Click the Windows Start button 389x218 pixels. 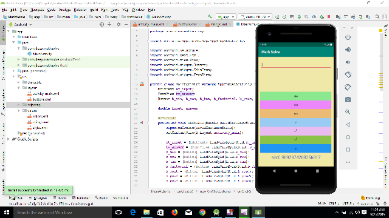coord(7,213)
